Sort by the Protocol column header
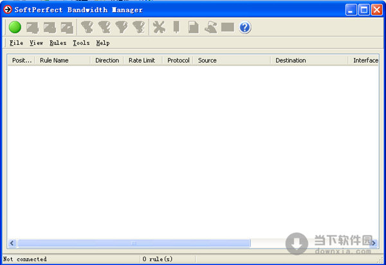The width and height of the screenshot is (386, 265). pyautogui.click(x=178, y=60)
